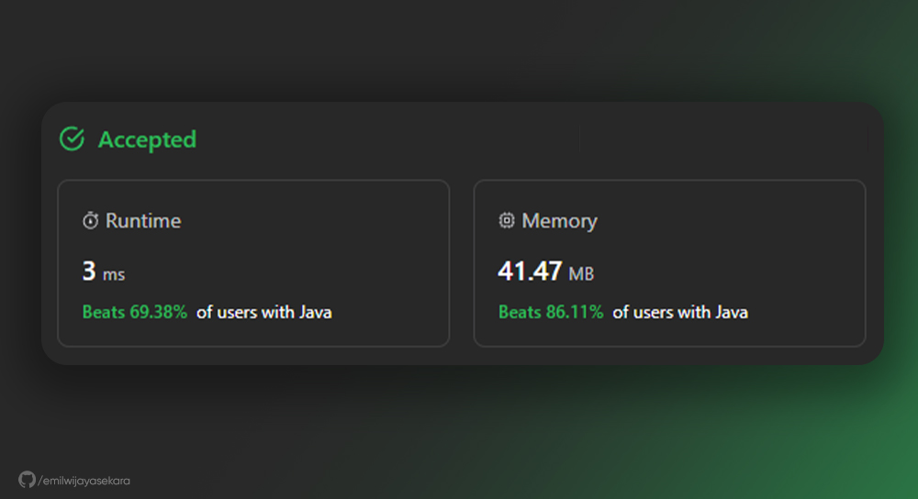Click the 41.47 memory value
The width and height of the screenshot is (918, 499).
pos(530,272)
